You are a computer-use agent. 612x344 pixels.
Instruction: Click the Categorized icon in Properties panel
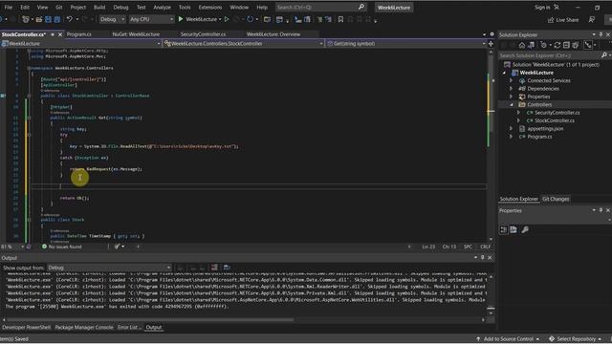click(x=504, y=229)
